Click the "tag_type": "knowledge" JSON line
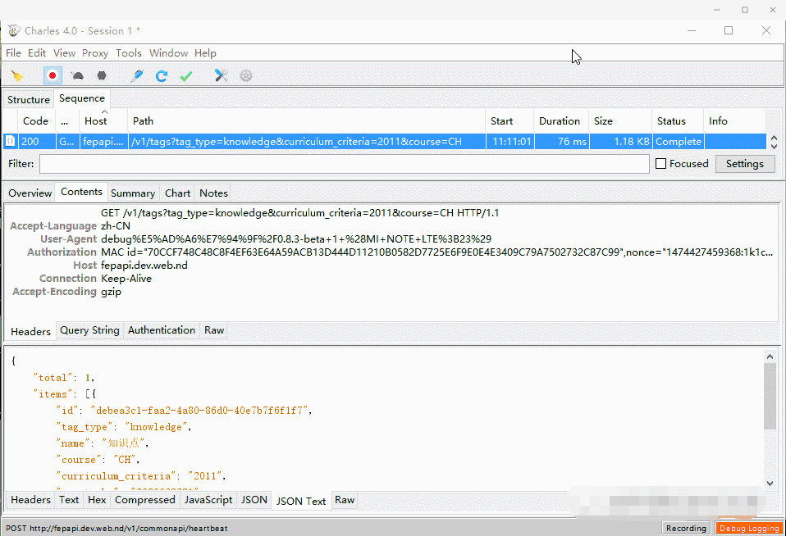 123,427
